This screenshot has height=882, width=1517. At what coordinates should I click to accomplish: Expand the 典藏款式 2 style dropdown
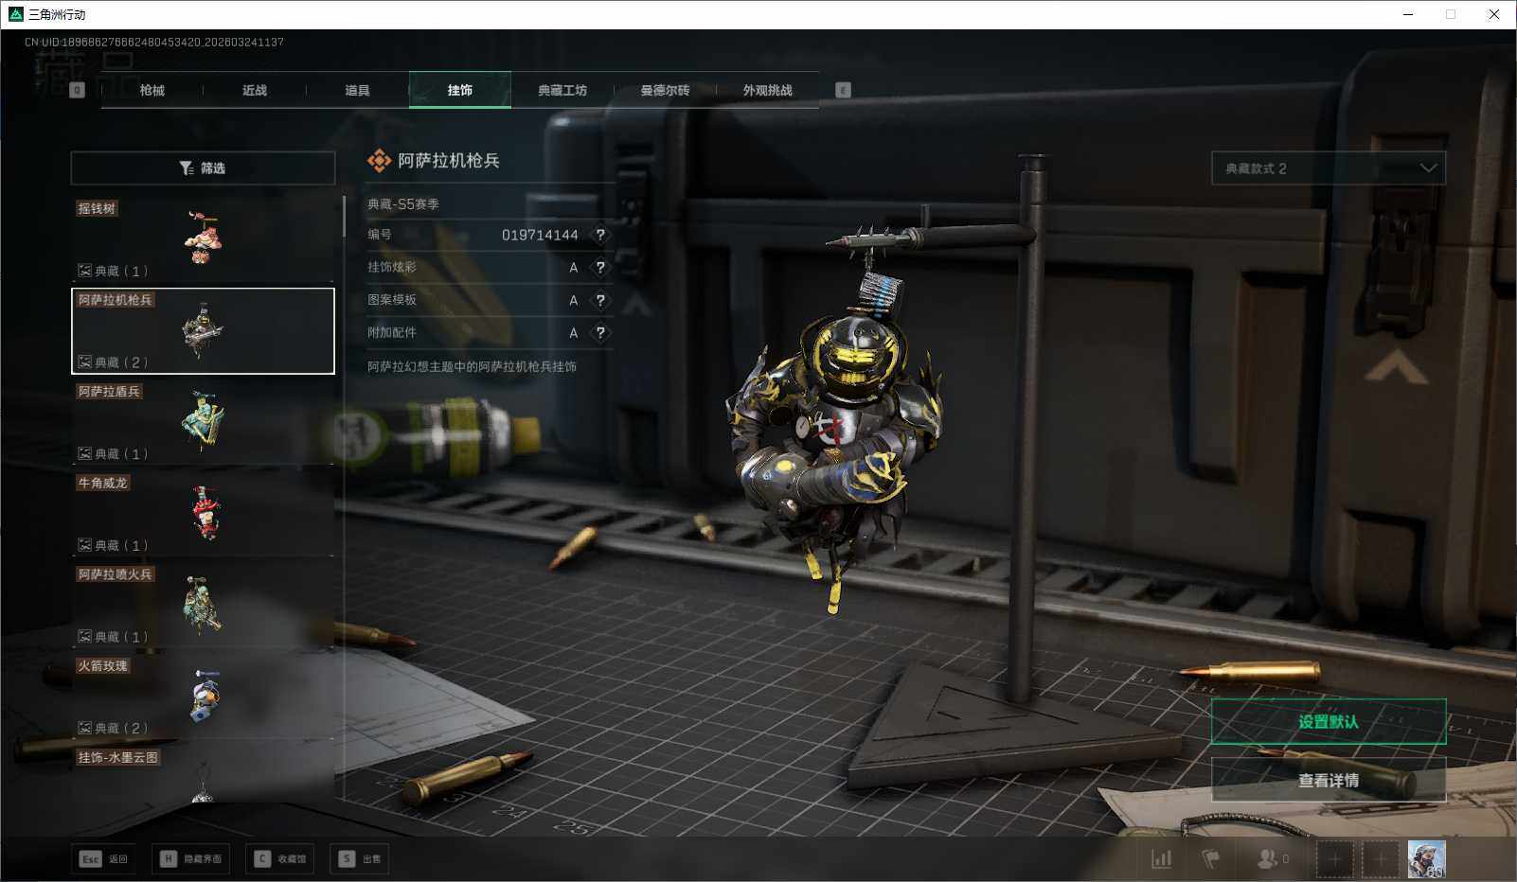pos(1328,168)
